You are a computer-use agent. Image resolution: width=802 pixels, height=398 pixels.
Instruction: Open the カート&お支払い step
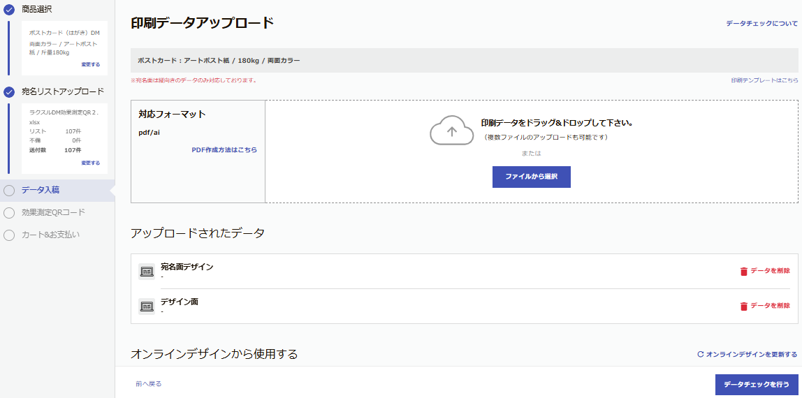coord(50,235)
